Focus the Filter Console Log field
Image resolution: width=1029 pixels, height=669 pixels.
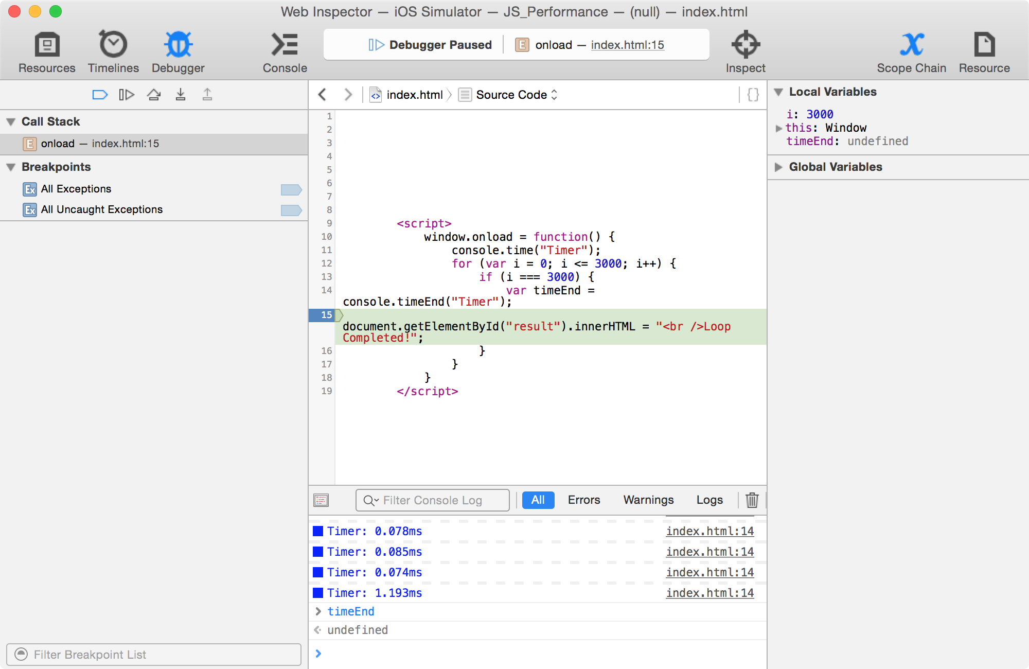[433, 500]
